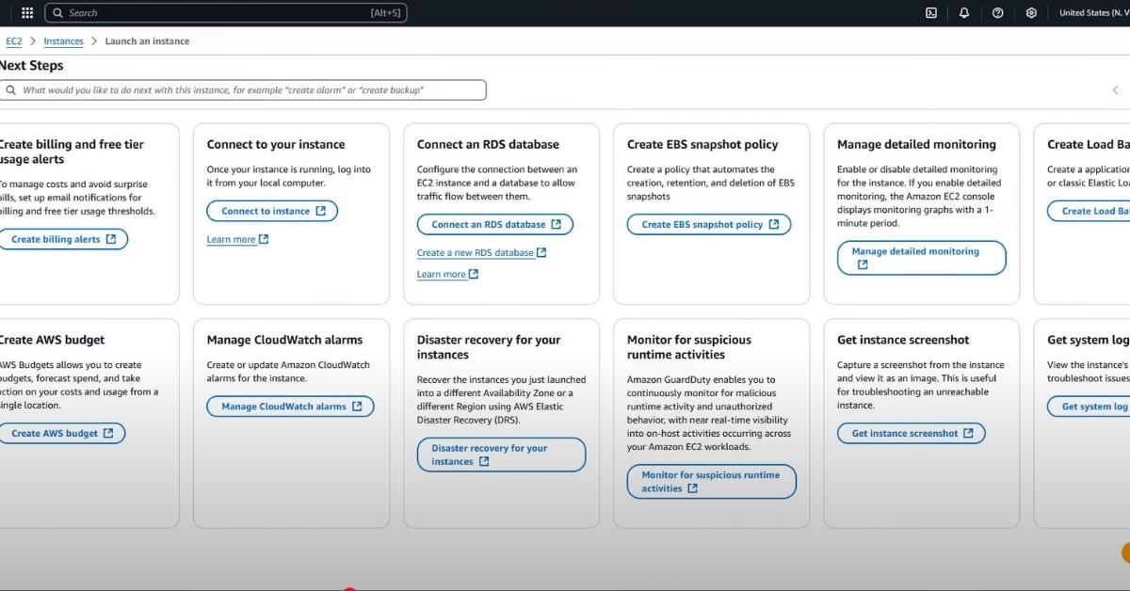1130x591 pixels.
Task: Click external link icon on Get instance screenshot
Action: [x=967, y=433]
